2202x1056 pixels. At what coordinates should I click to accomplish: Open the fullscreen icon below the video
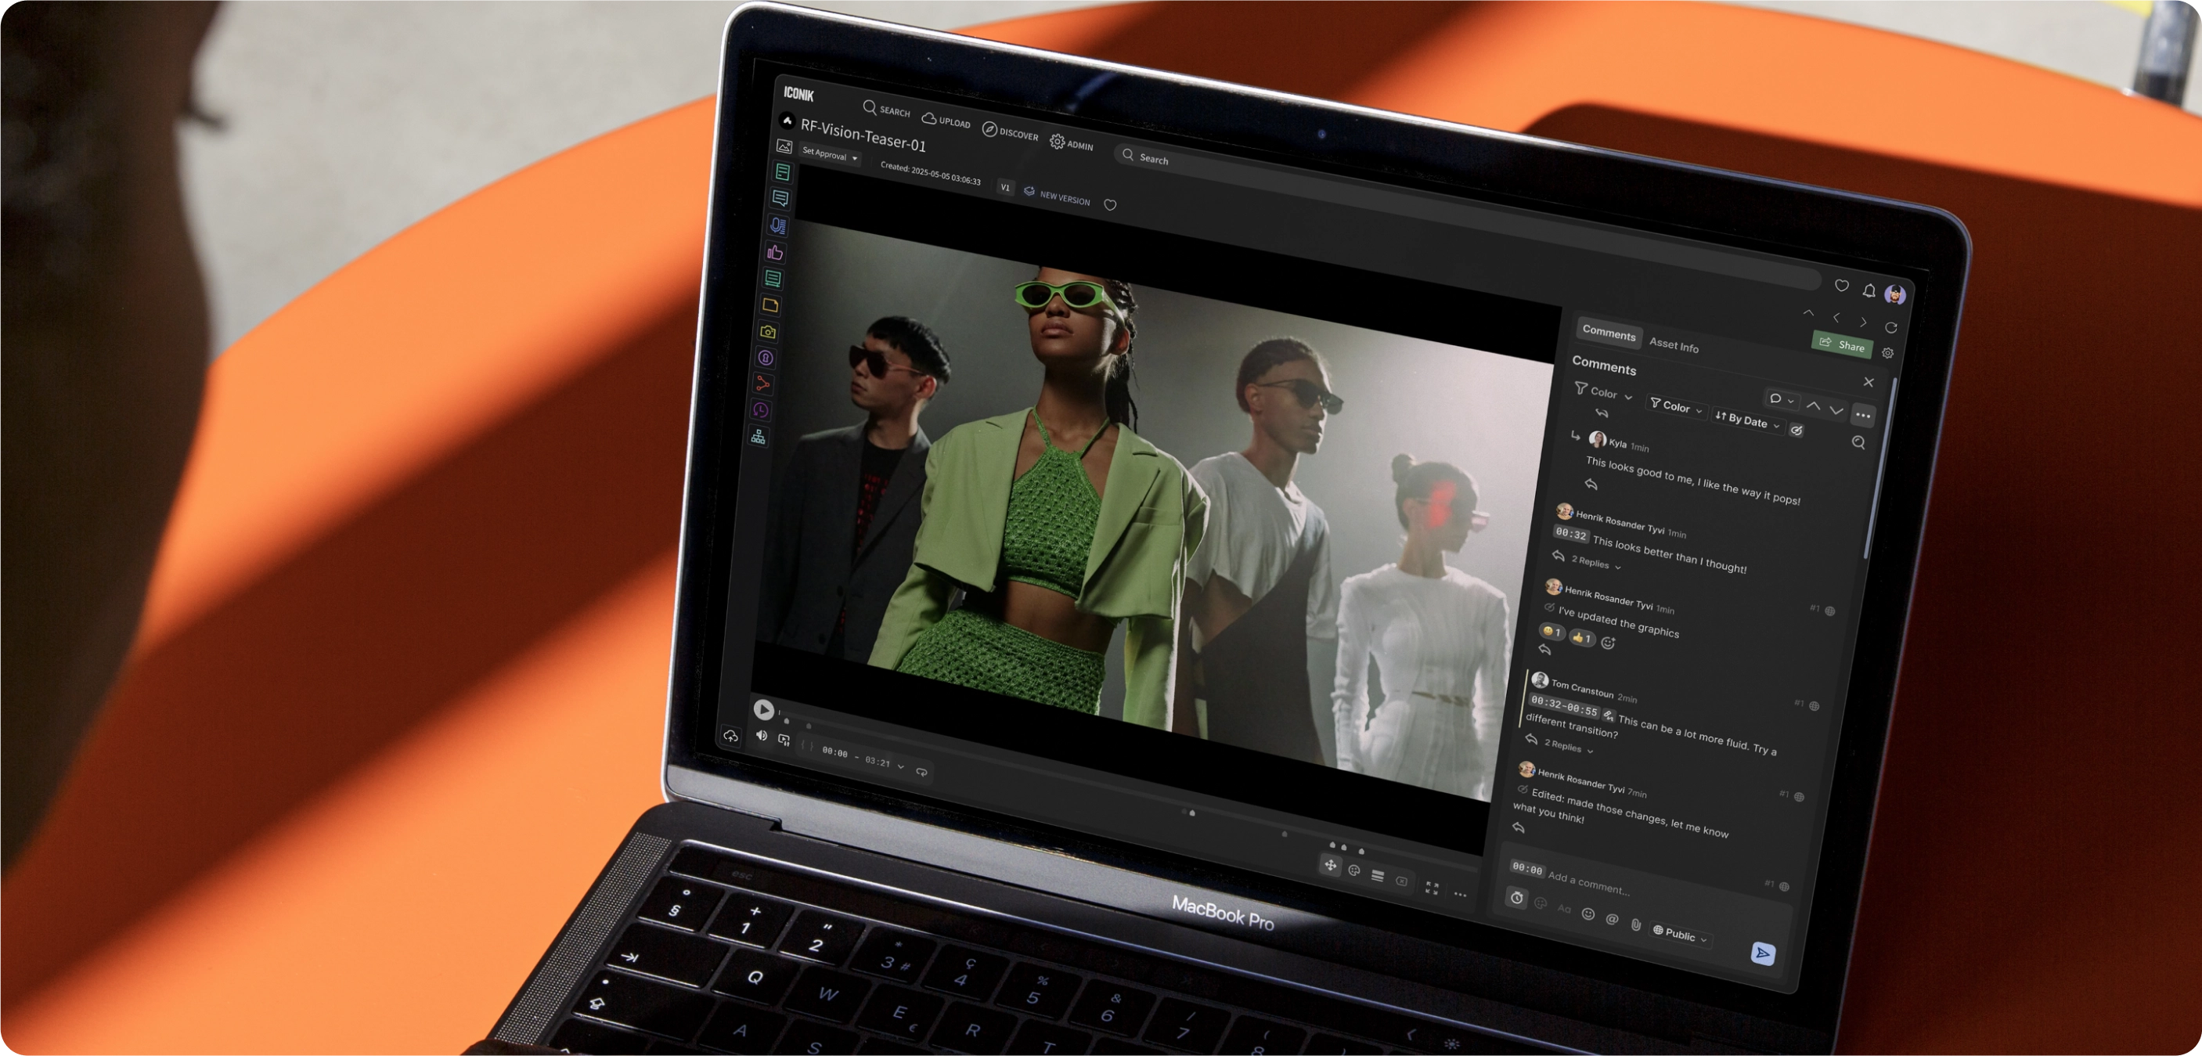click(x=1432, y=888)
